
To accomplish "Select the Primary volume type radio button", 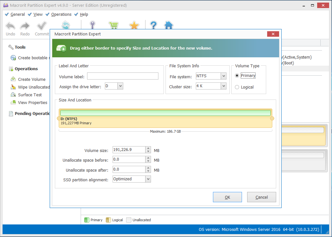I will (237, 76).
